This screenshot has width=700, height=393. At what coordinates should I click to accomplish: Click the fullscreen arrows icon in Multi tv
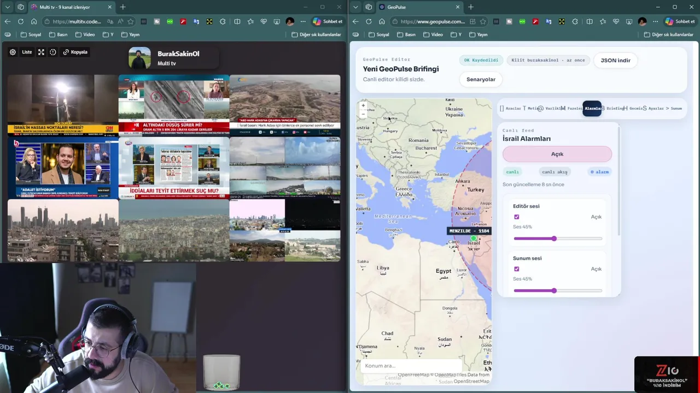tap(41, 52)
